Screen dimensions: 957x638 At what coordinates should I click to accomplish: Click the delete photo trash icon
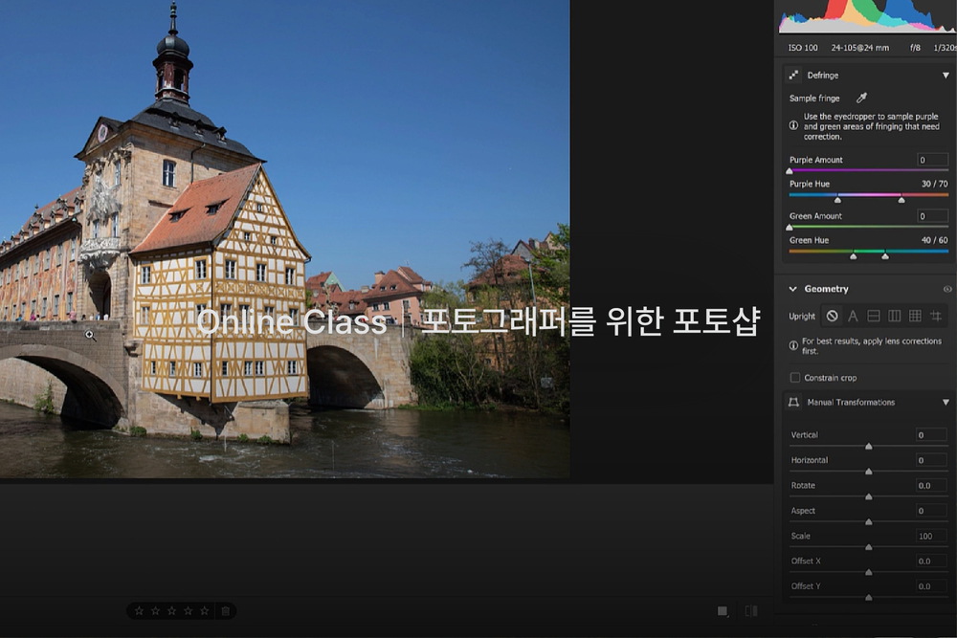[225, 610]
